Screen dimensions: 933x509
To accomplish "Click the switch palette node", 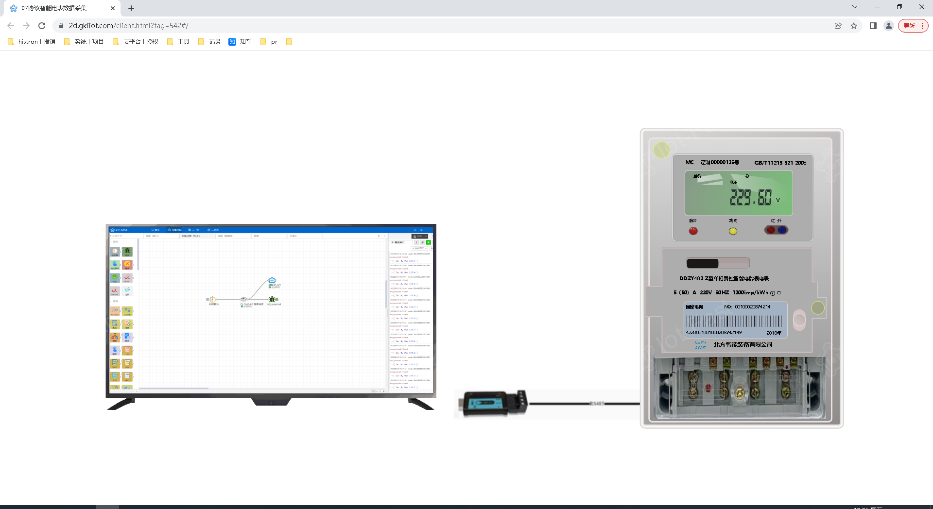I will tap(127, 311).
